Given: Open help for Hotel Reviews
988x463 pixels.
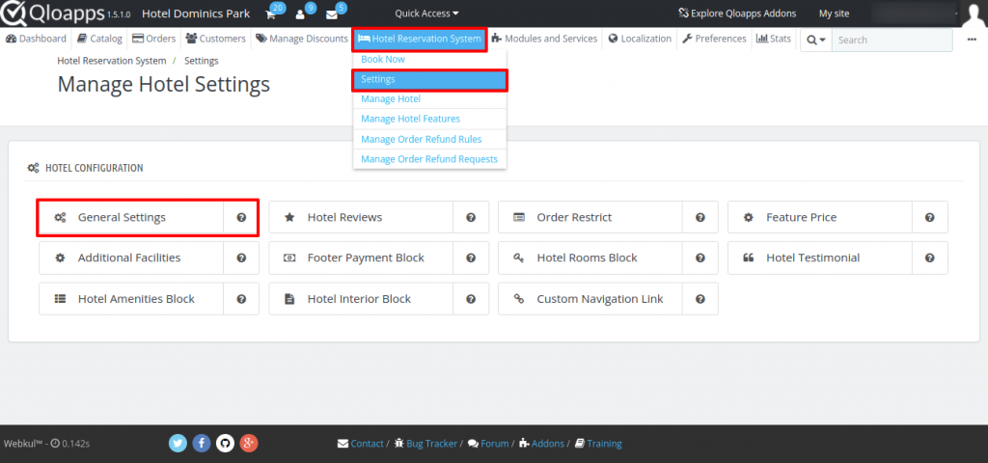Looking at the screenshot, I should coord(471,217).
